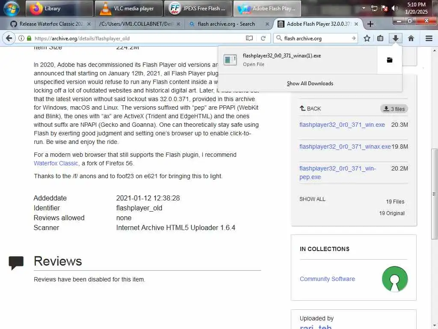The image size is (438, 329).
Task: Close the Release Waterfox Classic tab
Action: (89, 24)
